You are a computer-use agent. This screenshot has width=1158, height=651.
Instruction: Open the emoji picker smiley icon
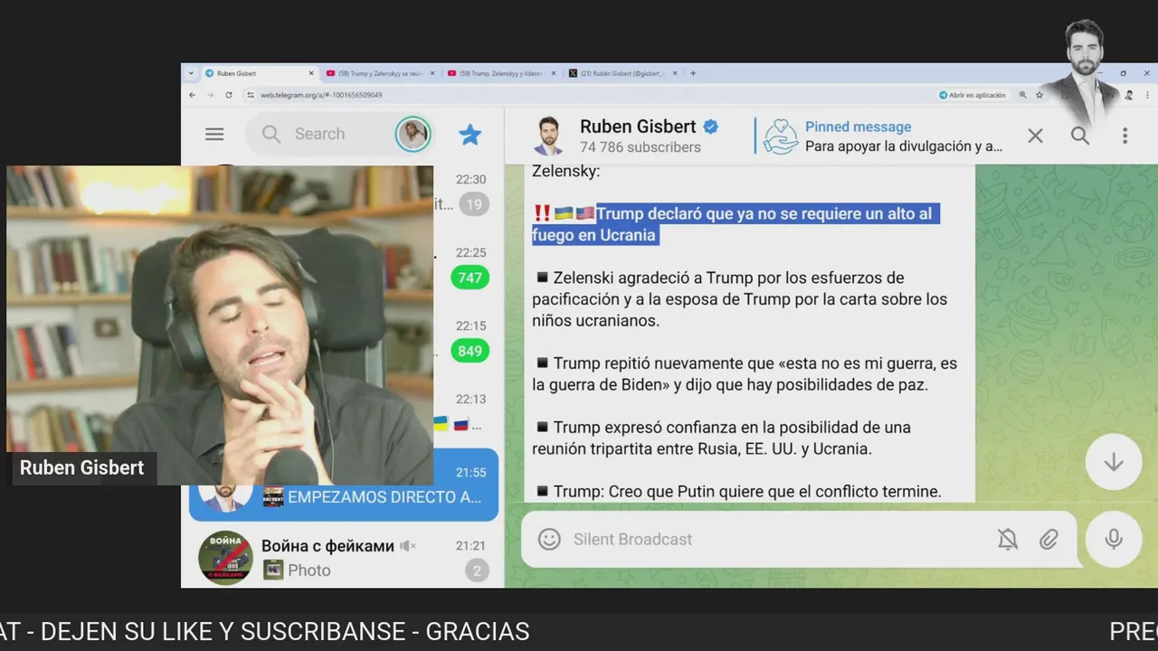click(549, 539)
